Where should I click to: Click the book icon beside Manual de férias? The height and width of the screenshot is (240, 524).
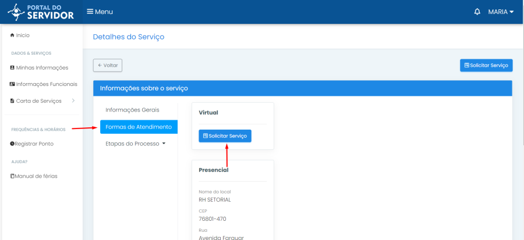pos(12,176)
